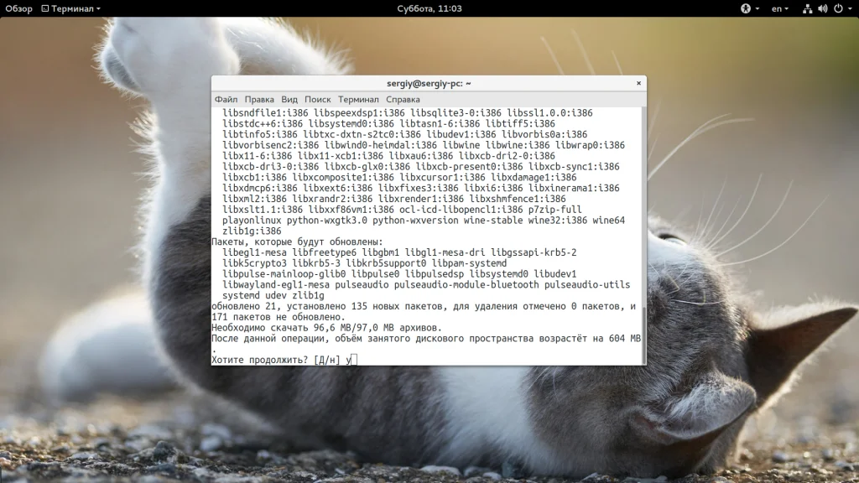Screen dimensions: 859x483
Task: Click the line Пакеты, которые будут обновлены:
Action: [298, 241]
